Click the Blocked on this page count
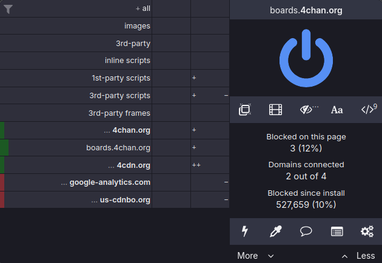Screen dimensions: 382x263 tap(306, 148)
